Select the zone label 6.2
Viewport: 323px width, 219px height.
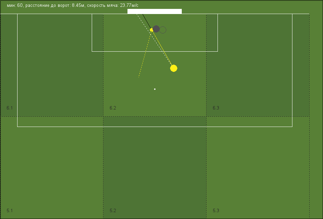(x=113, y=108)
